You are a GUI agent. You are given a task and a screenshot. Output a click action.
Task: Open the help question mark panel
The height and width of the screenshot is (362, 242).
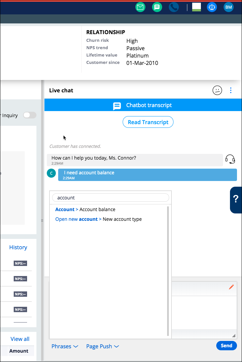[x=236, y=200]
